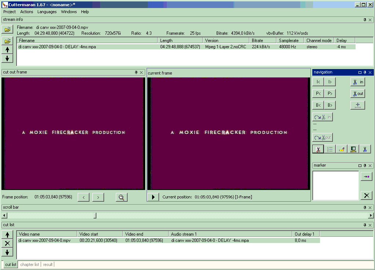Pin the cut list panel
The image size is (375, 270).
(x=365, y=225)
